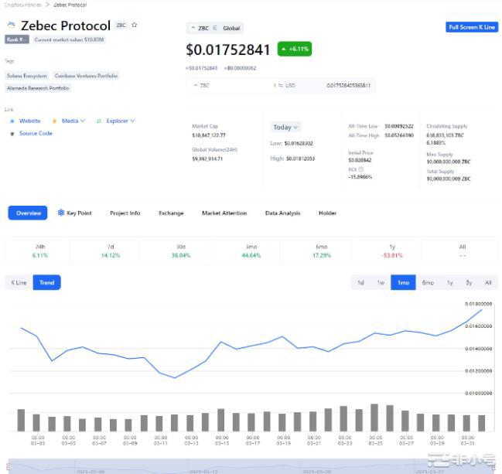The height and width of the screenshot is (474, 502).
Task: Click the Website home icon
Action: pos(12,121)
